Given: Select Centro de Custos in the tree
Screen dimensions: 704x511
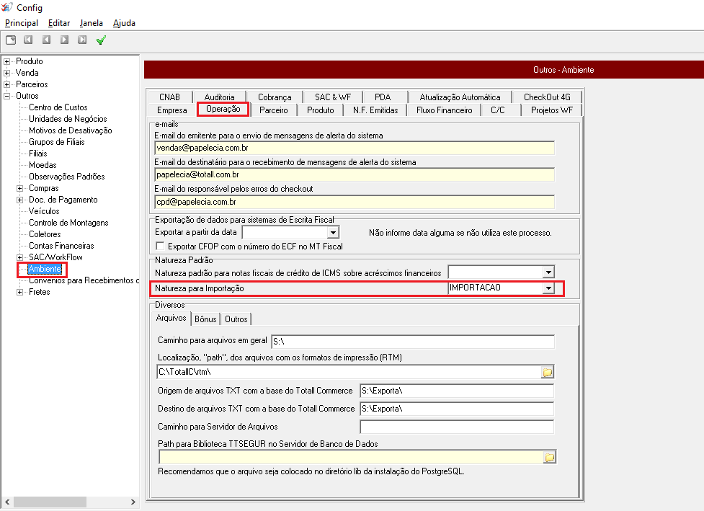Looking at the screenshot, I should pyautogui.click(x=58, y=107).
